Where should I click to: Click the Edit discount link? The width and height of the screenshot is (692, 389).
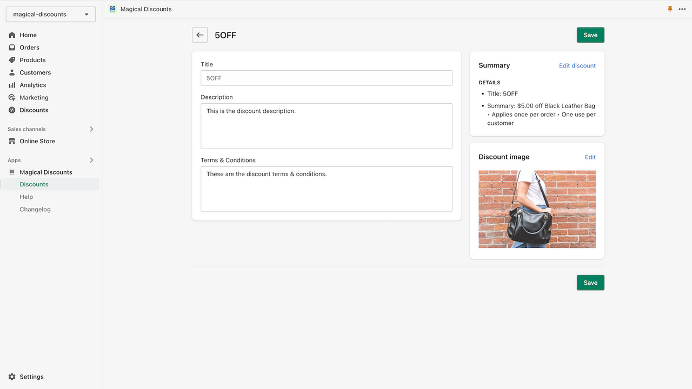[x=577, y=66]
